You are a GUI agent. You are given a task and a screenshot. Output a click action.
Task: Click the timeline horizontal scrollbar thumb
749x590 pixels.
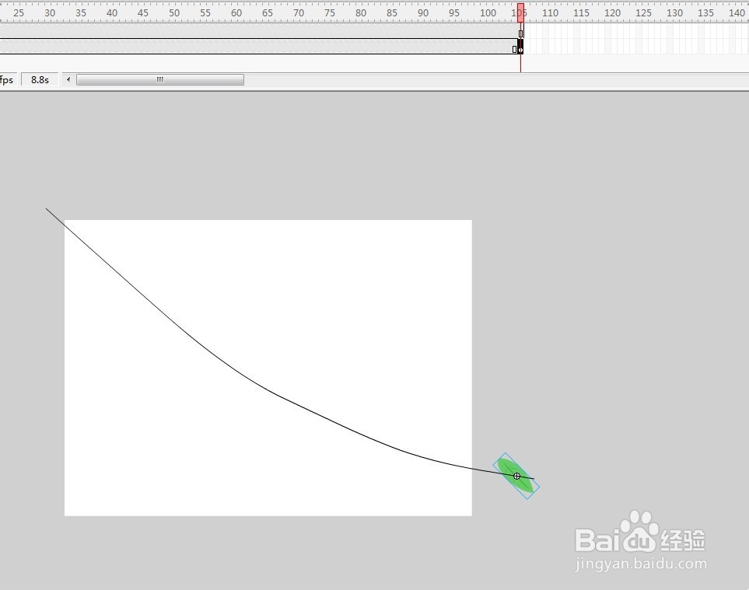tap(160, 80)
